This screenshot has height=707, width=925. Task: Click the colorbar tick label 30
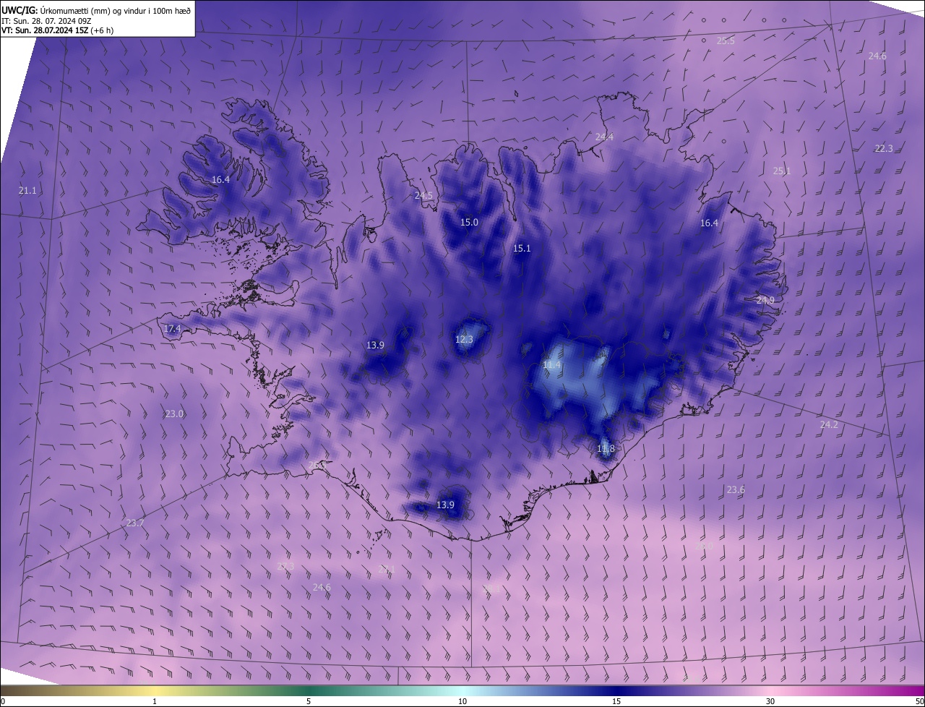[770, 701]
